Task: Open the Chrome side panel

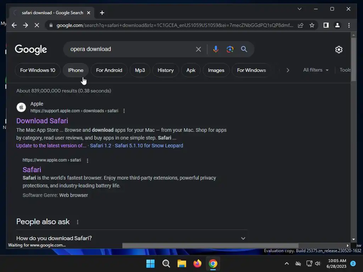Action: point(326,25)
